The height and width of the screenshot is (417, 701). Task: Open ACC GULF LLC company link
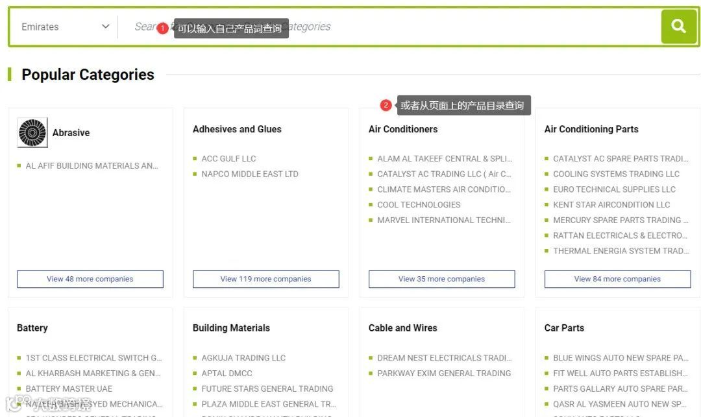228,158
